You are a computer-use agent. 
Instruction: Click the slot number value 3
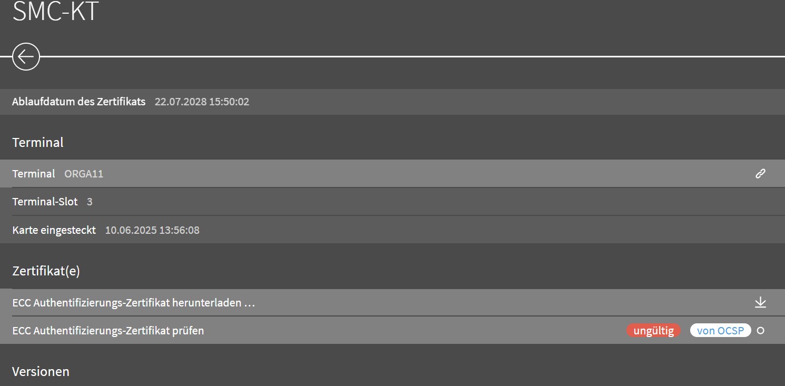click(90, 202)
